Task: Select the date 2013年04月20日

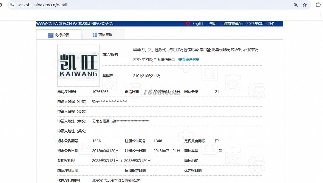Action: [x=105, y=151]
